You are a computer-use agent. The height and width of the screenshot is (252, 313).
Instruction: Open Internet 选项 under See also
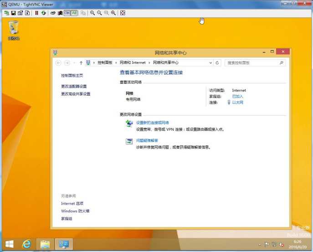point(72,204)
